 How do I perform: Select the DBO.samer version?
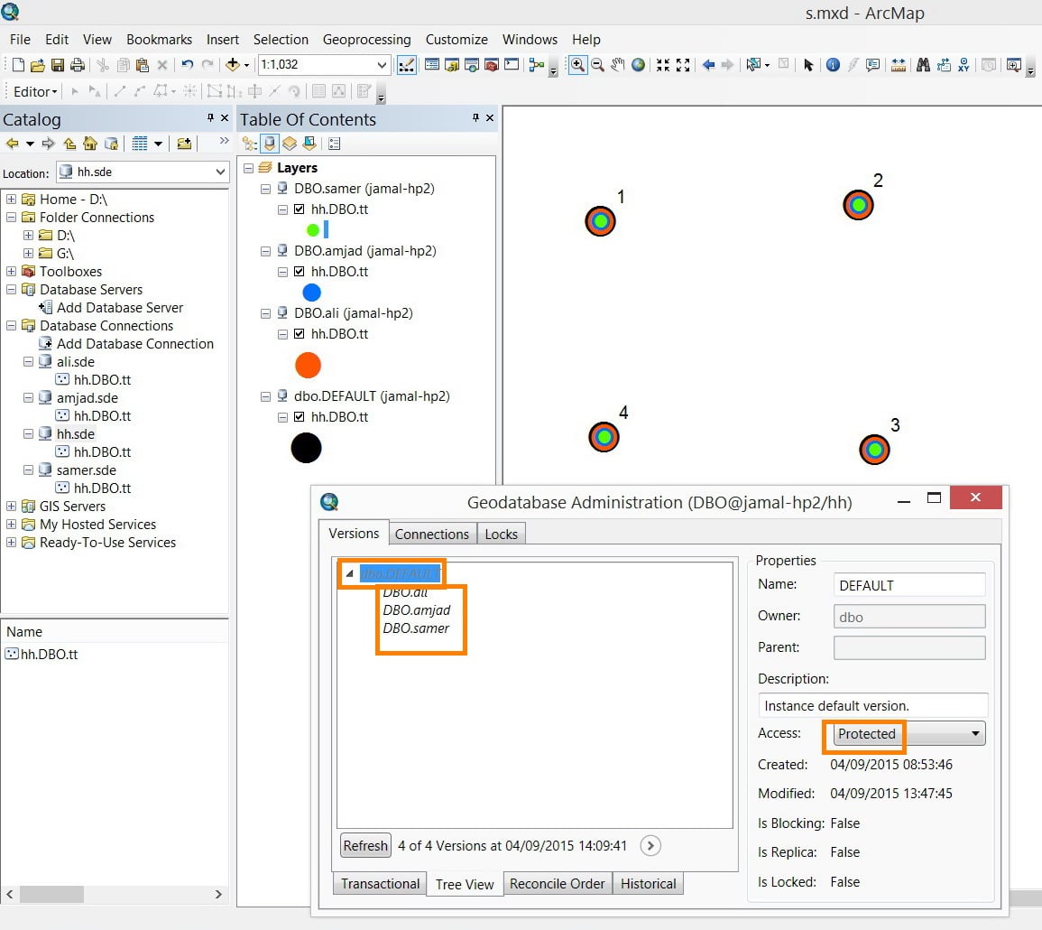click(x=415, y=628)
